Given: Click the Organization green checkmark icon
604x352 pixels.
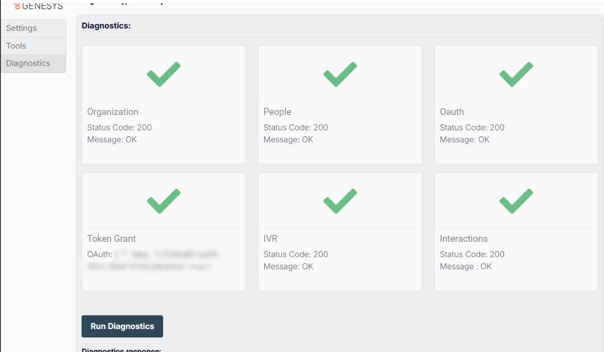Looking at the screenshot, I should [x=164, y=74].
